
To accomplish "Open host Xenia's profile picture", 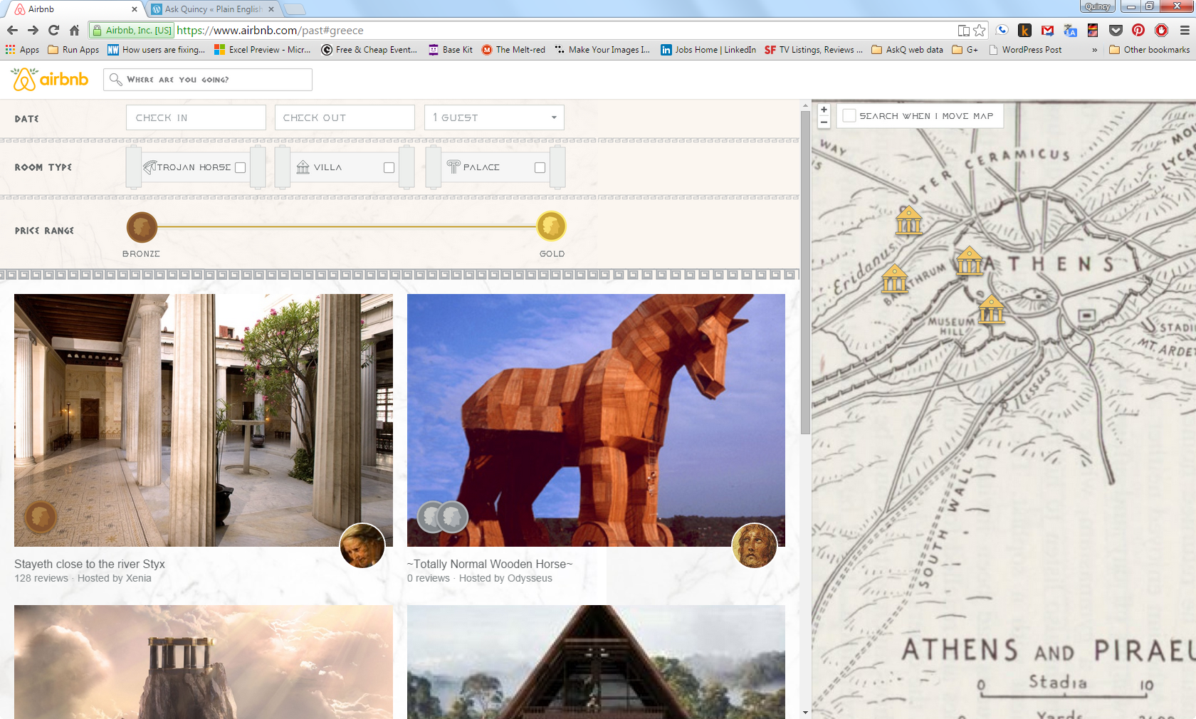I will click(x=362, y=546).
